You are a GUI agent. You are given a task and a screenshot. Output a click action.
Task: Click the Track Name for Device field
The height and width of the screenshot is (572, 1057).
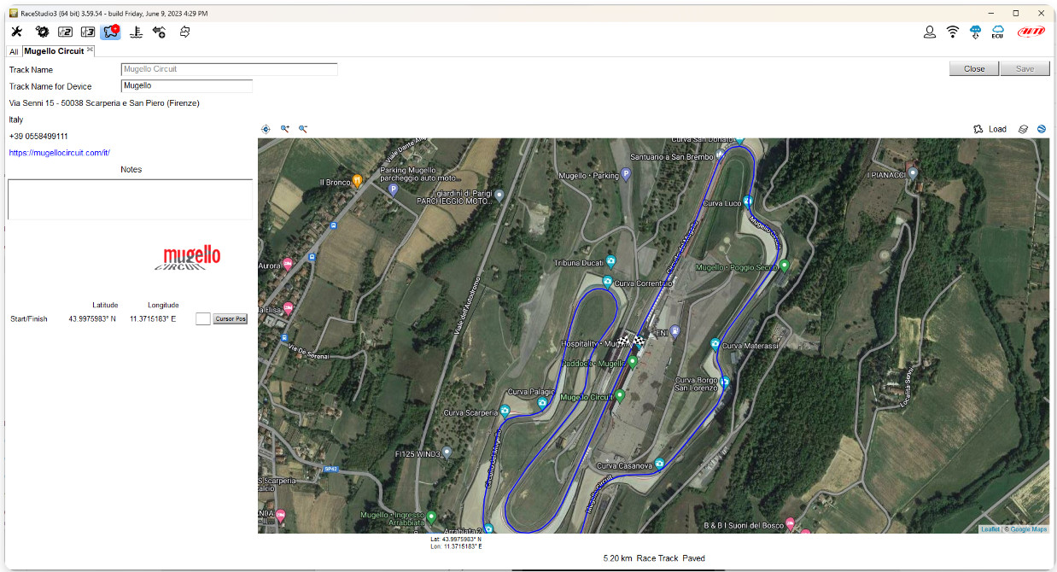click(x=186, y=86)
